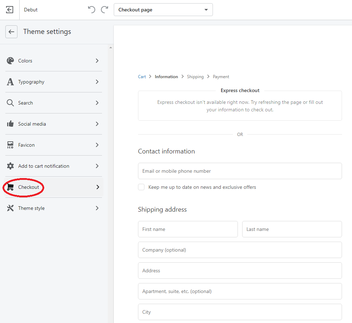
Task: Click Email or mobile phone number field
Action: 240,171
